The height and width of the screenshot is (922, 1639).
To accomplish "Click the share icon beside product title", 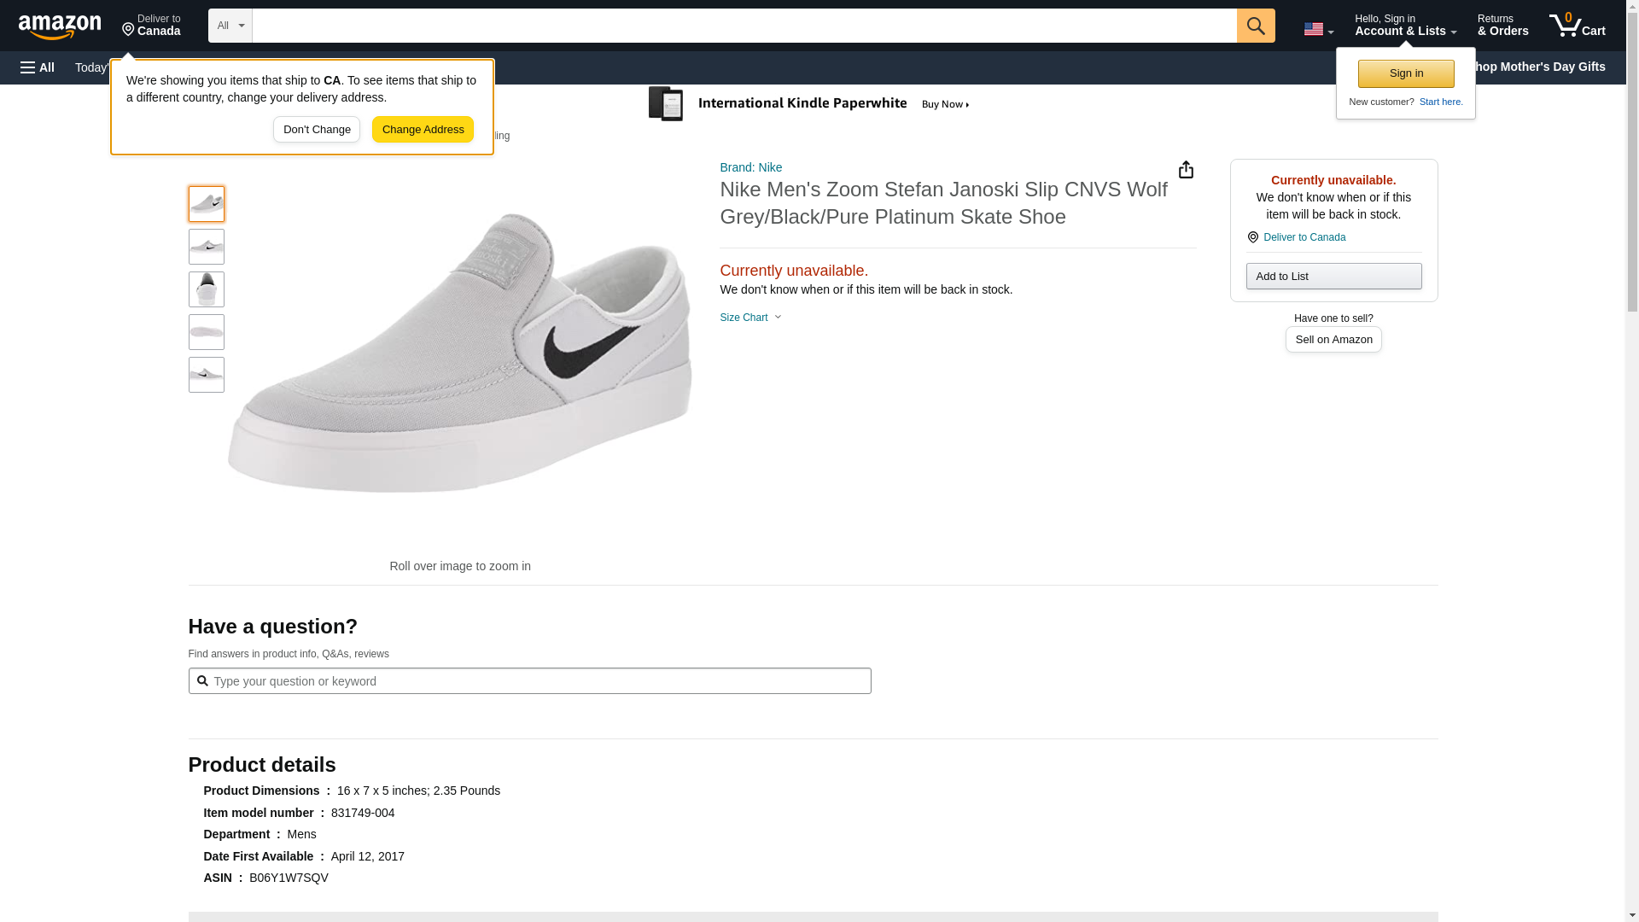I will tap(1186, 170).
